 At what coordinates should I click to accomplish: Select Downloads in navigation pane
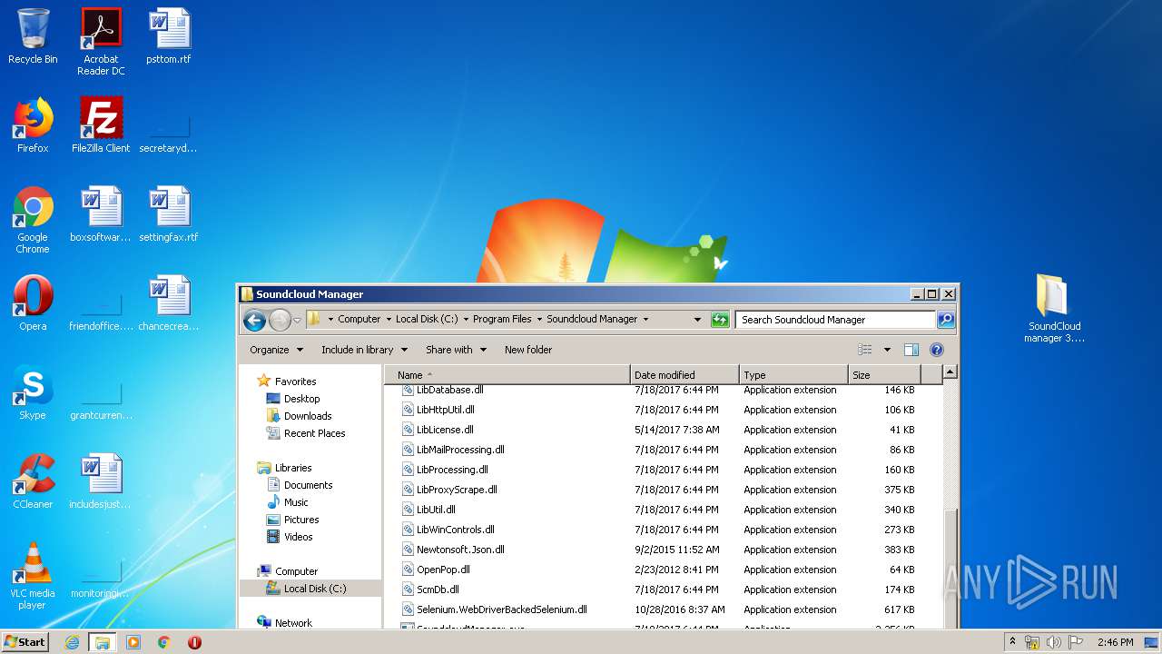pos(308,416)
